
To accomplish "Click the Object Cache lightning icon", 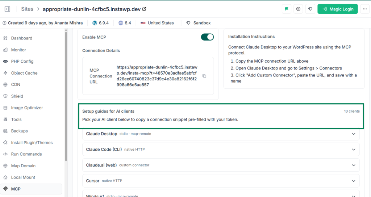I will click(5, 73).
